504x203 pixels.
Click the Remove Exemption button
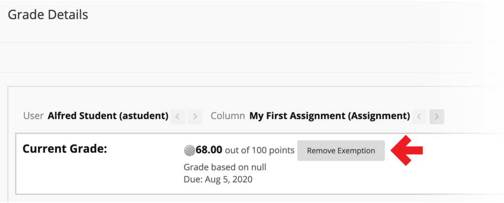pyautogui.click(x=341, y=150)
